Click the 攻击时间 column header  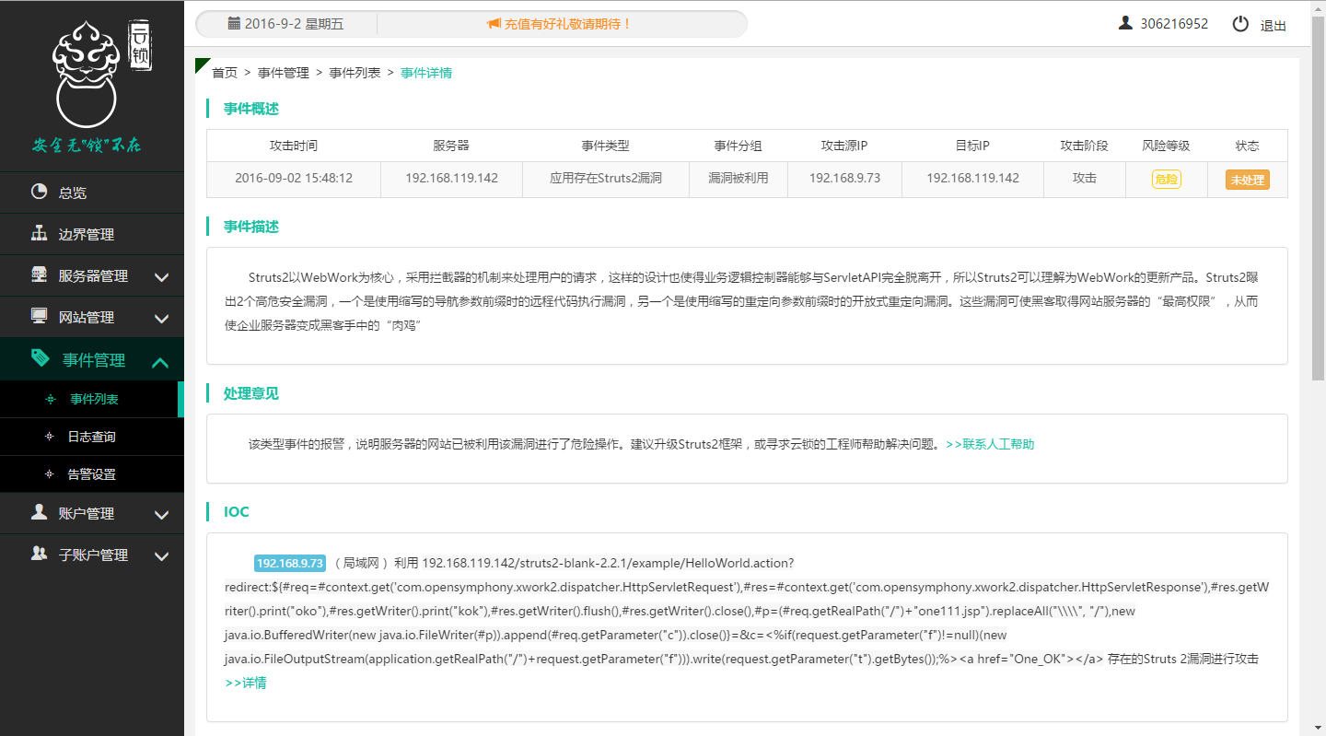[x=294, y=146]
